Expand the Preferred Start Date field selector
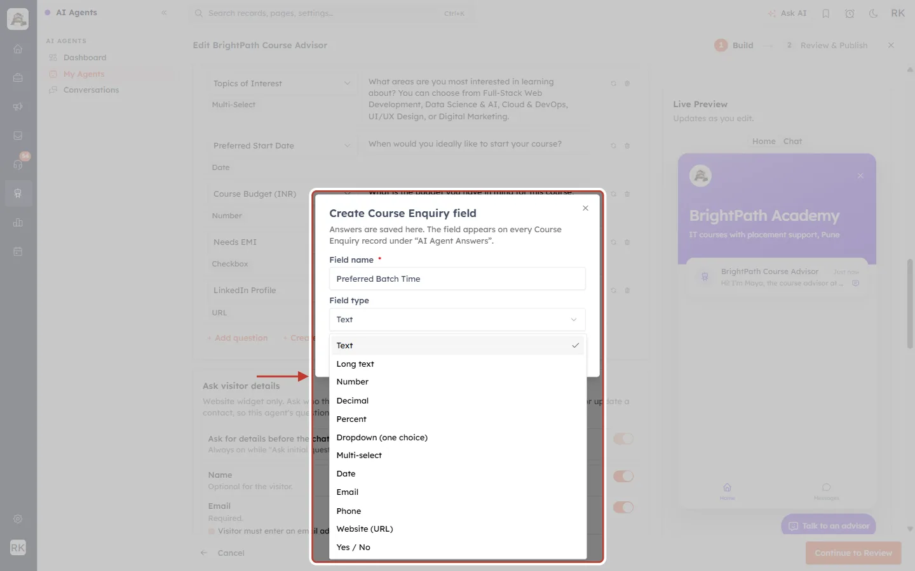Viewport: 915px width, 571px height. [282, 145]
